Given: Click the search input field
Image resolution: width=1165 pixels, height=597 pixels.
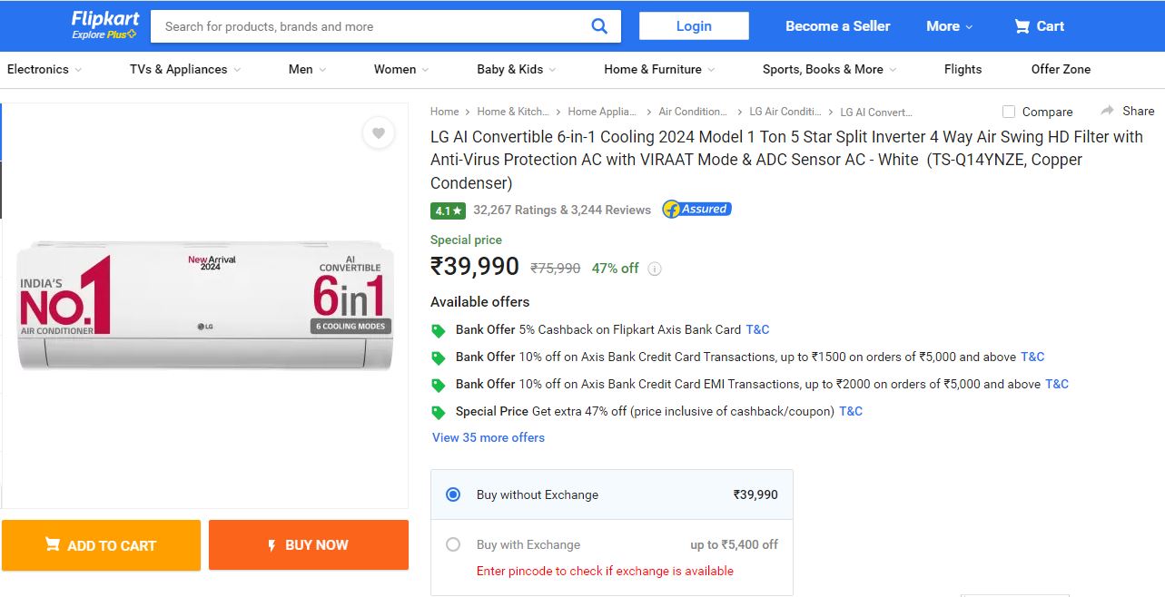Looking at the screenshot, I should click(363, 26).
